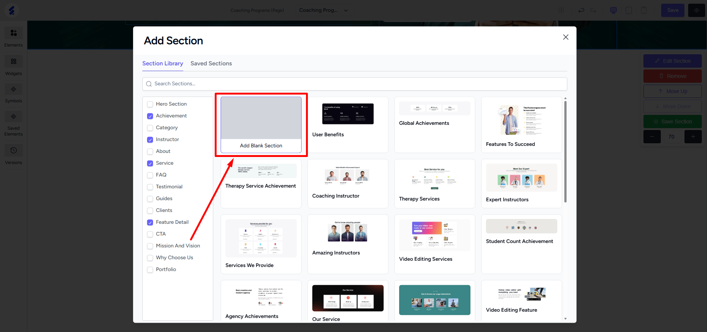Select the User Benefits section
This screenshot has width=707, height=332.
pyautogui.click(x=348, y=125)
